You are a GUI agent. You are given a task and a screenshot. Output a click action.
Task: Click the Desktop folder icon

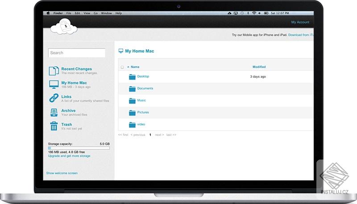tap(132, 77)
